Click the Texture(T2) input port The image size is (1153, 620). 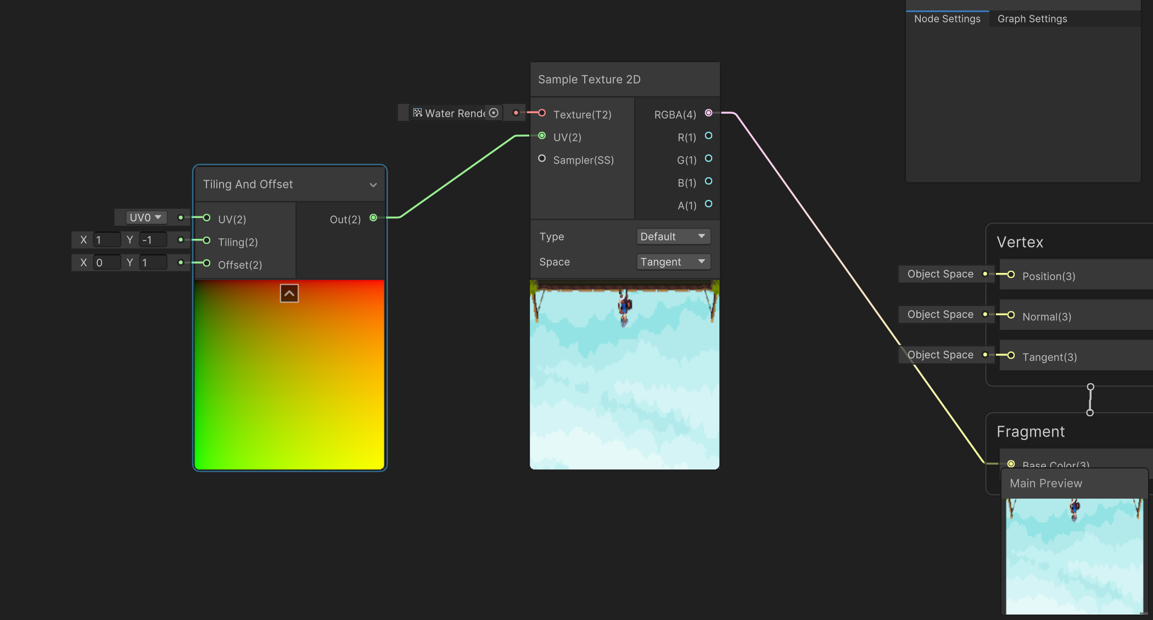[x=542, y=113]
